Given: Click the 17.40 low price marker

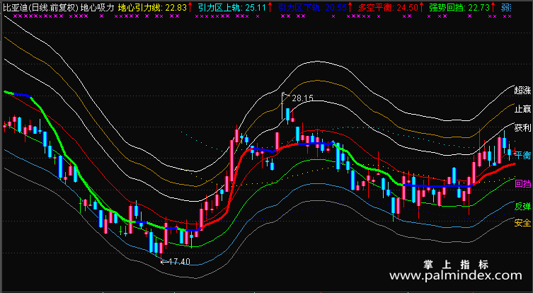Looking at the screenshot, I should click(x=179, y=261).
